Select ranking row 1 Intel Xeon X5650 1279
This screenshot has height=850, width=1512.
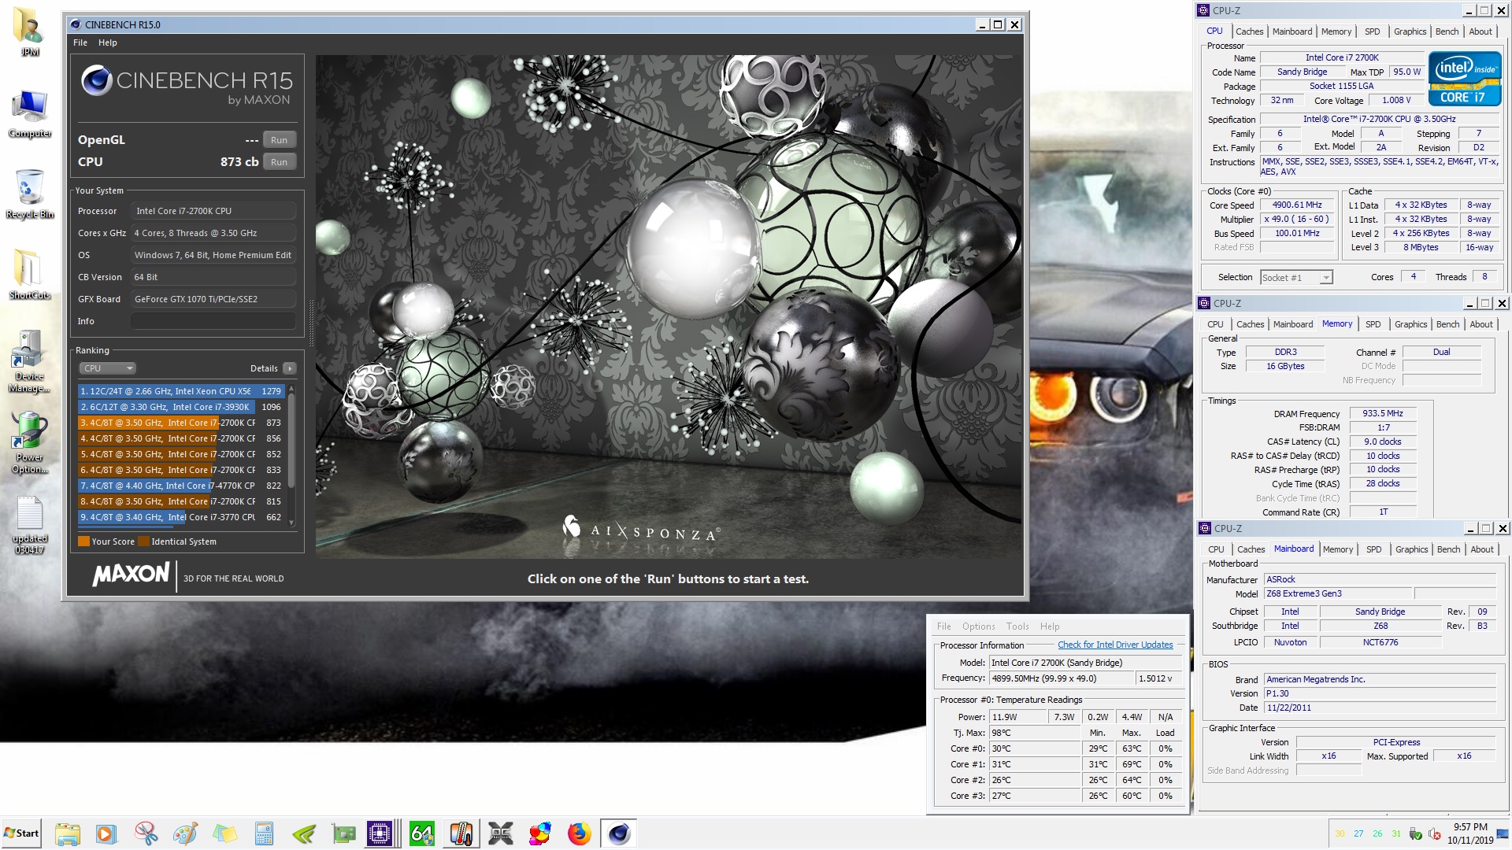point(180,391)
